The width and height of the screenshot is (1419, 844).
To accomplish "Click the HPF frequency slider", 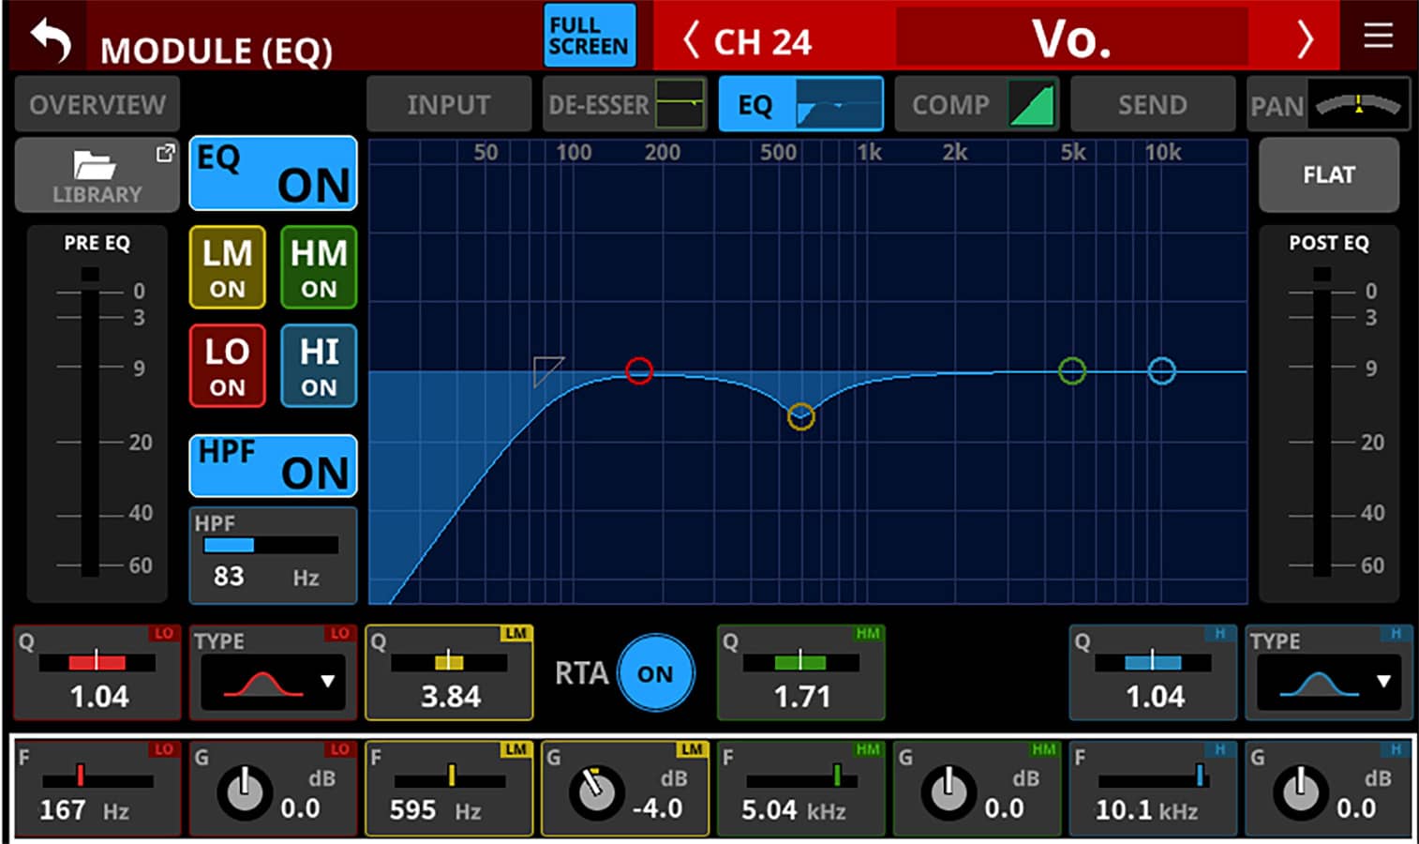I will point(271,546).
